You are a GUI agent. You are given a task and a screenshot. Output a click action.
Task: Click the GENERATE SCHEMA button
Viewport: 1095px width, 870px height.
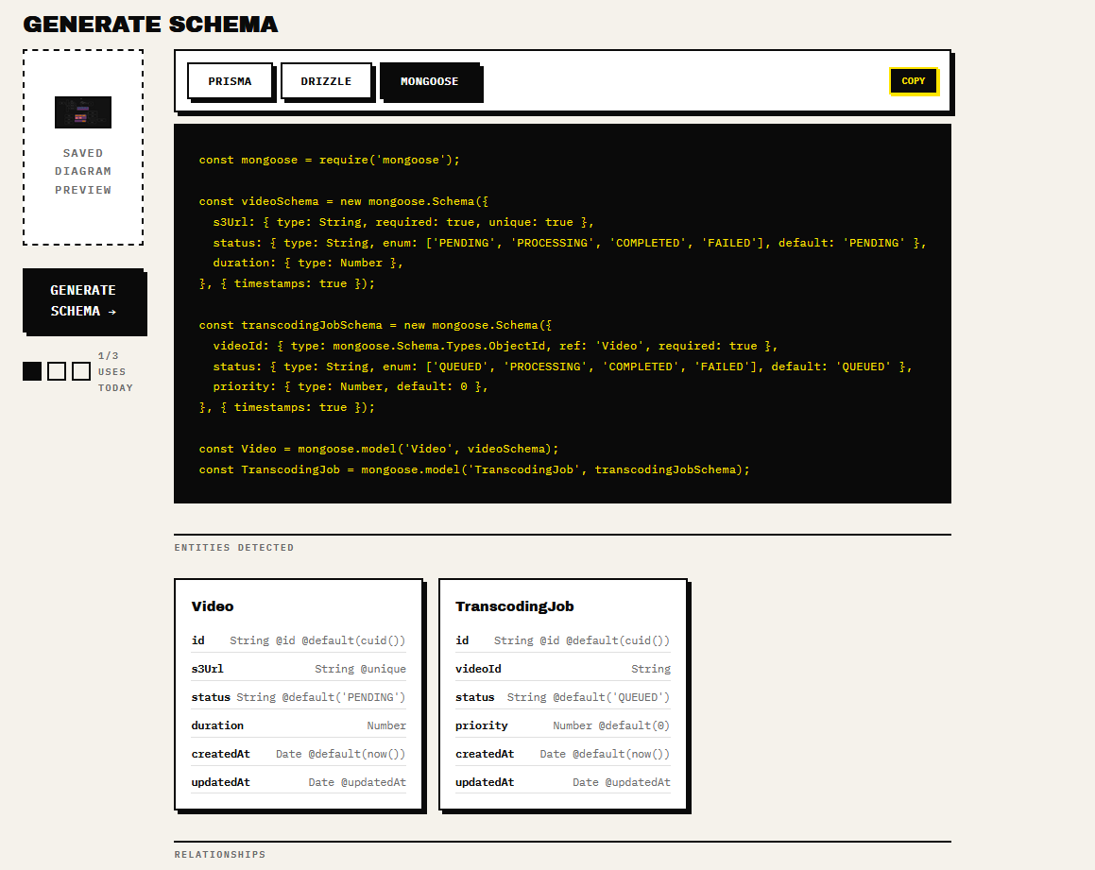85,300
